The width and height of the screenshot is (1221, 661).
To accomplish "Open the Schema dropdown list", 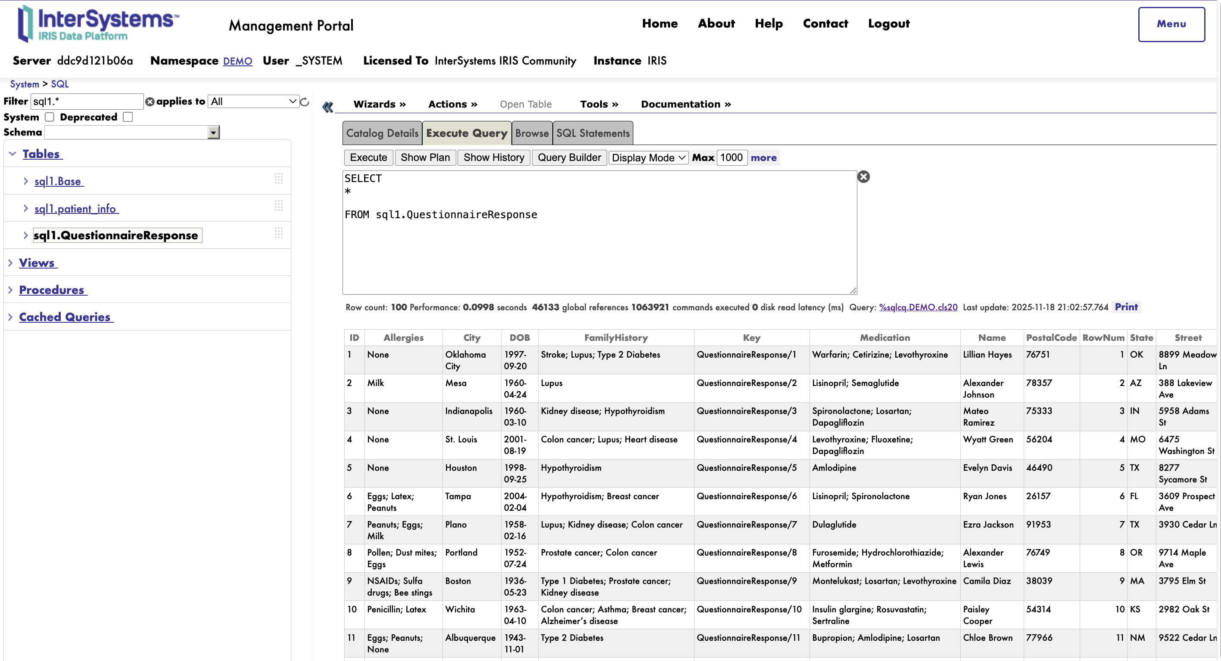I will 213,133.
